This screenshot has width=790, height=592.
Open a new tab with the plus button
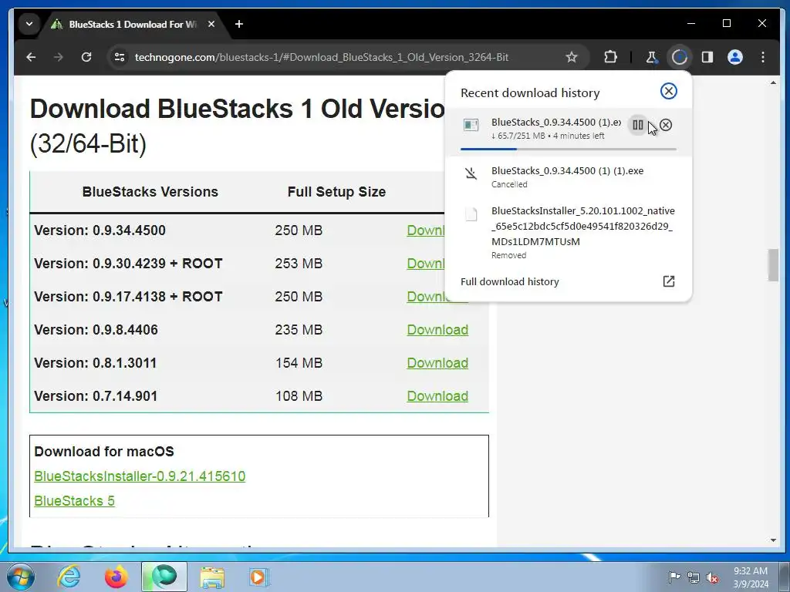[x=239, y=24]
